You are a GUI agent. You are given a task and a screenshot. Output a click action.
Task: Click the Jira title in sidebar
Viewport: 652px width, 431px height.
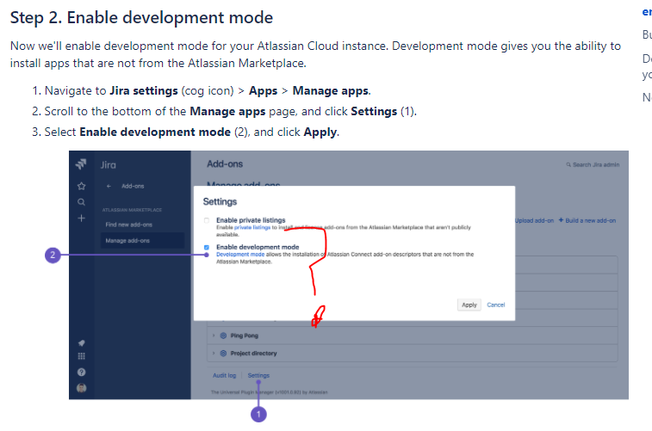109,165
